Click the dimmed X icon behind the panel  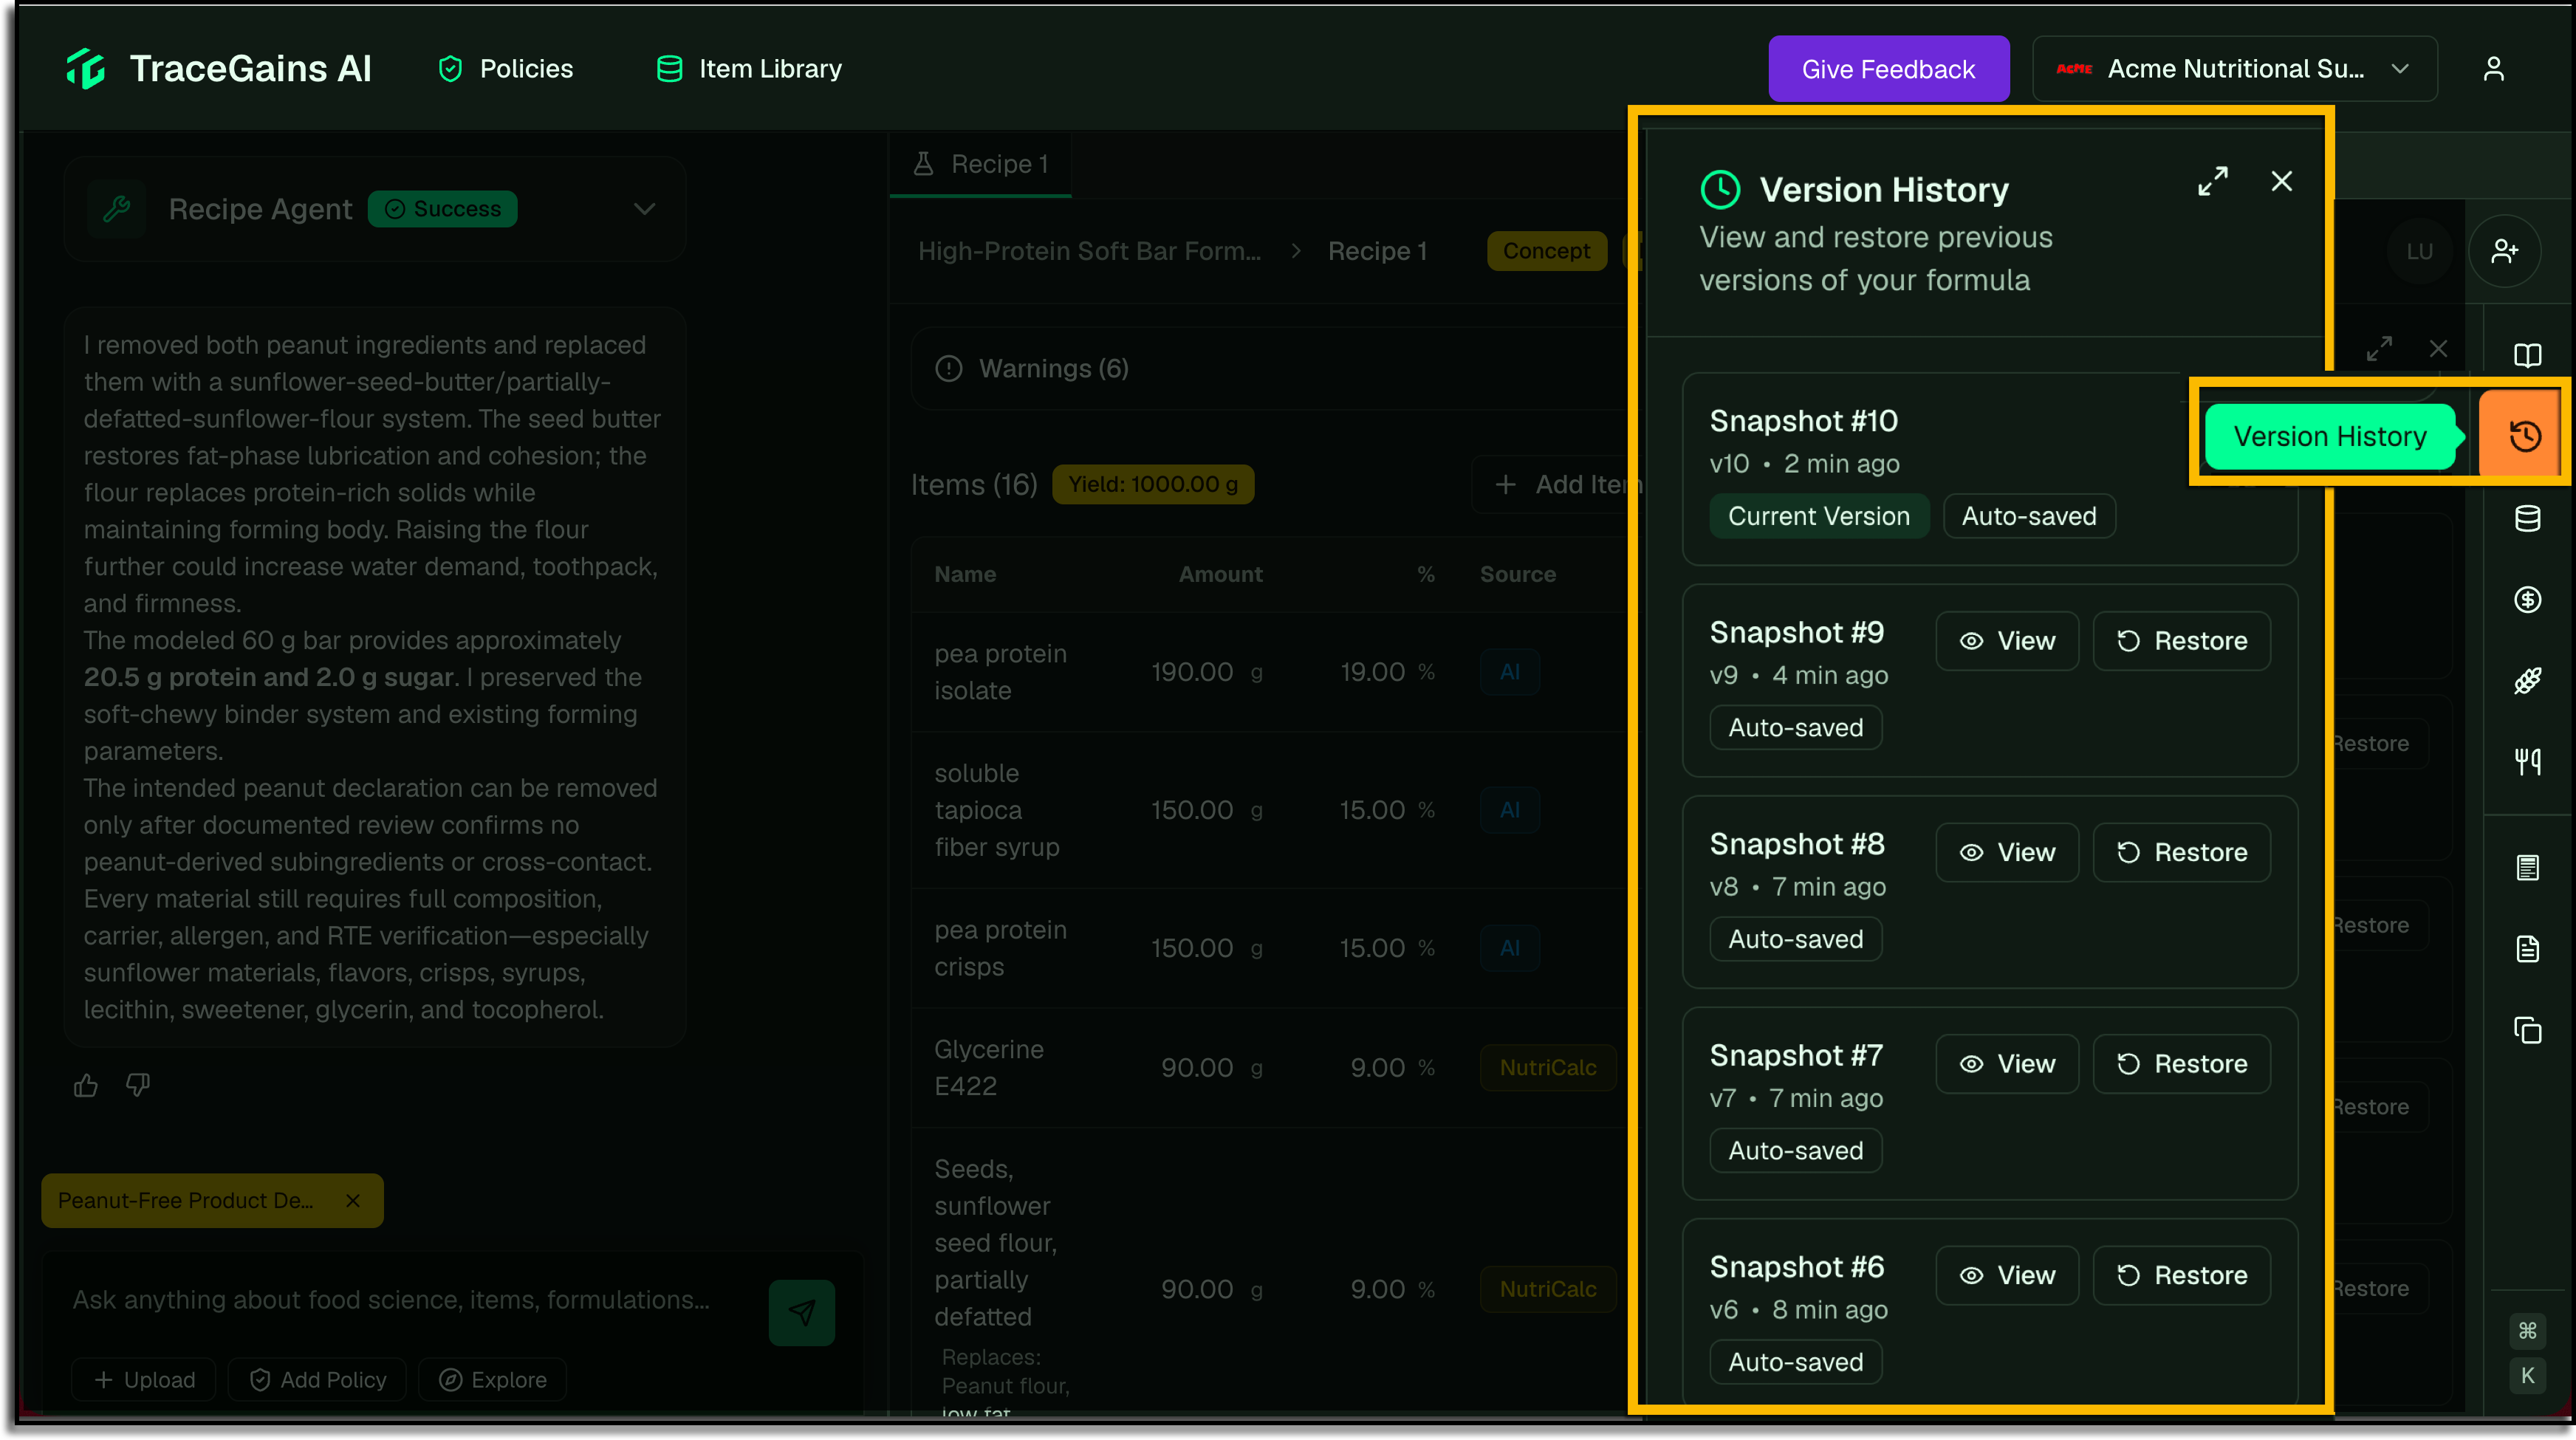click(x=2438, y=348)
